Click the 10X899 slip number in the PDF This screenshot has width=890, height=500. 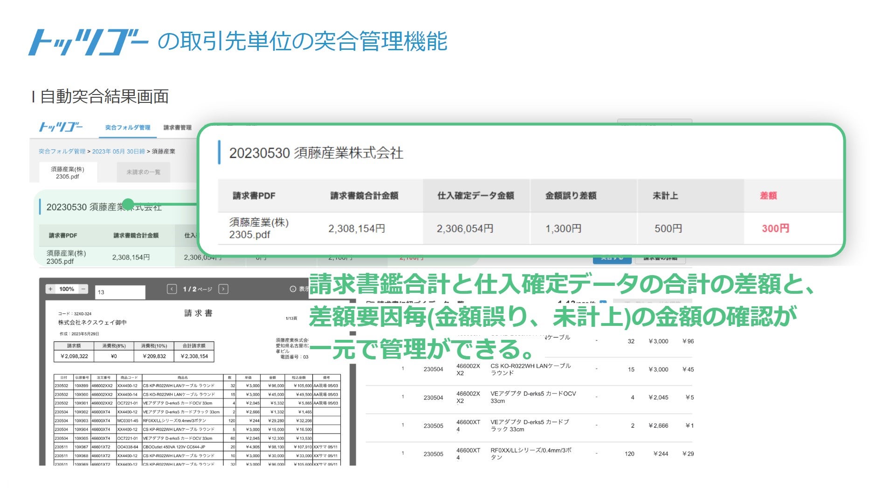point(81,386)
